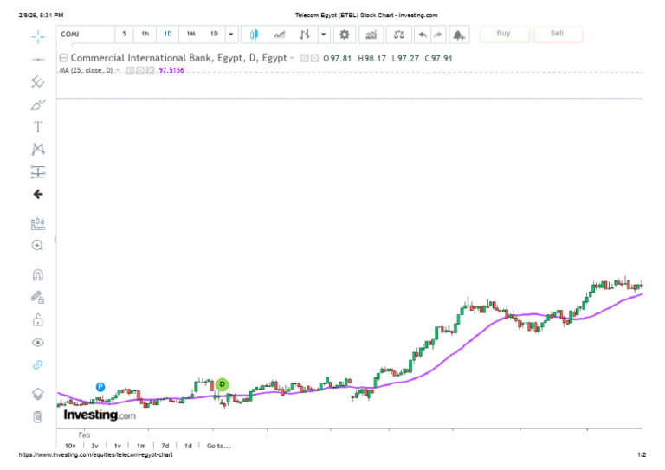Collapse the Commercial International Bank legend
Viewport: 665px width, 470px height.
click(63, 58)
